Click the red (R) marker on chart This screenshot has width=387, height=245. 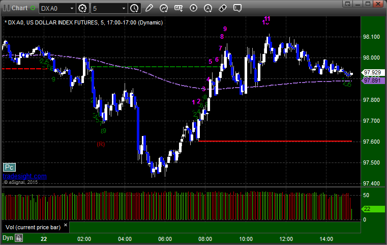101,144
